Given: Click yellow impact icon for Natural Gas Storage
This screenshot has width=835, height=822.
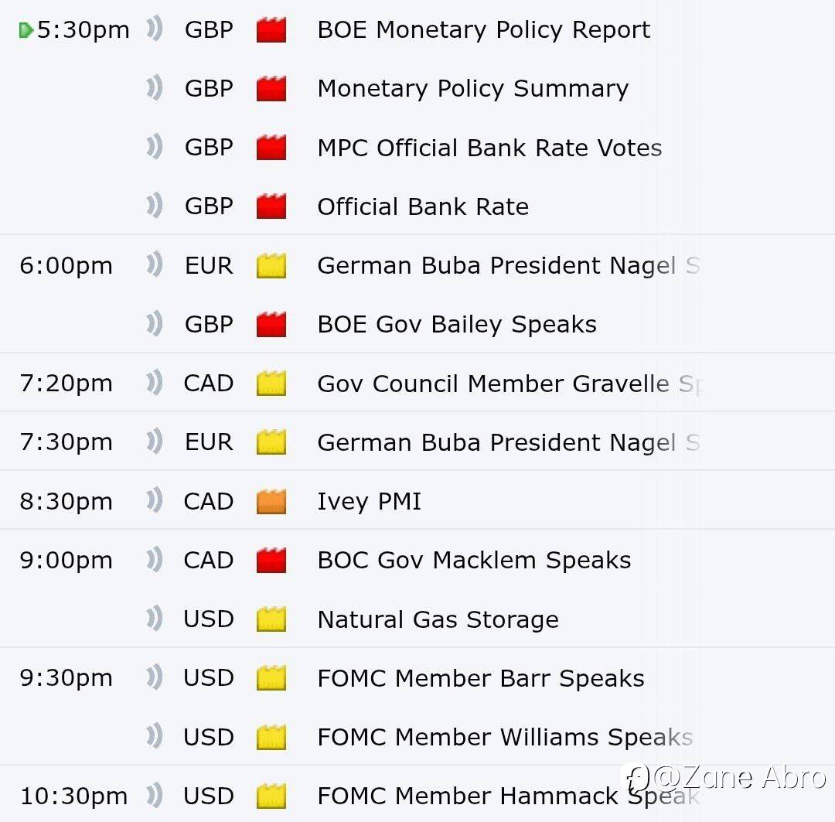Looking at the screenshot, I should coord(271,619).
